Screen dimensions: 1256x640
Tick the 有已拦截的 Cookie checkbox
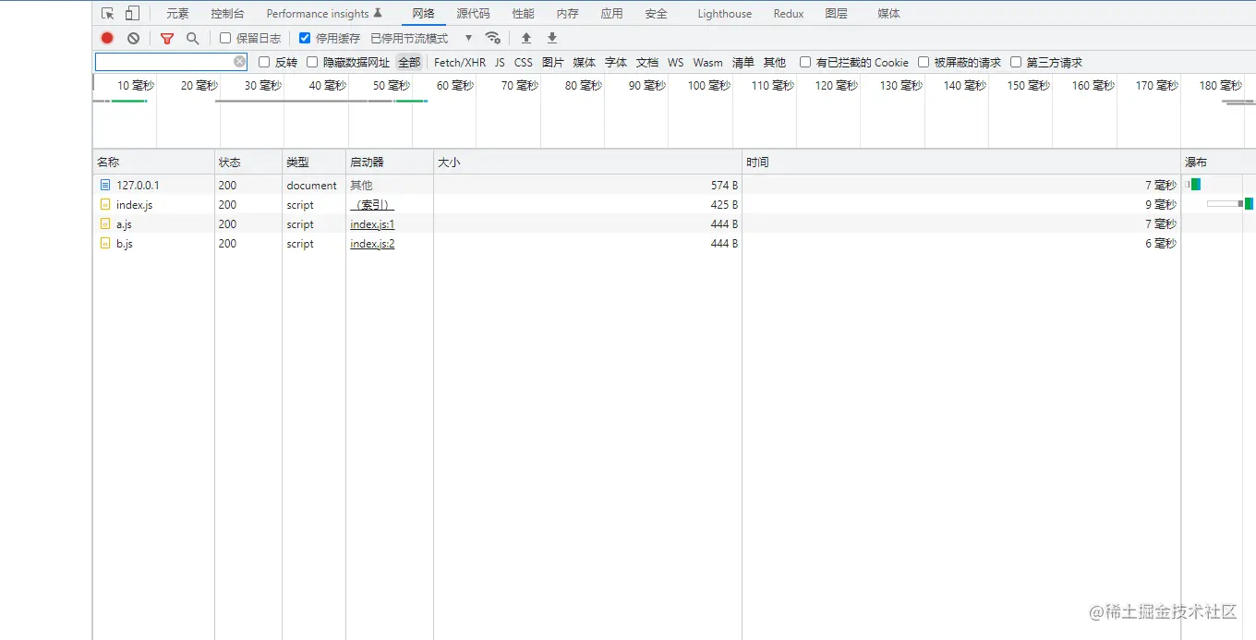tap(805, 62)
